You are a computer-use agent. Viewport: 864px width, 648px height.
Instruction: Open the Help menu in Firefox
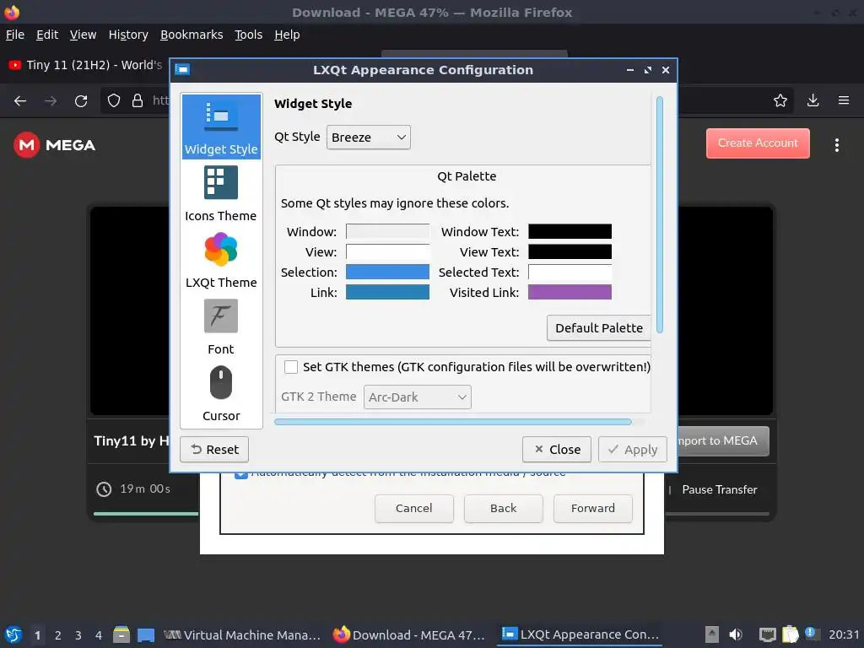coord(287,35)
